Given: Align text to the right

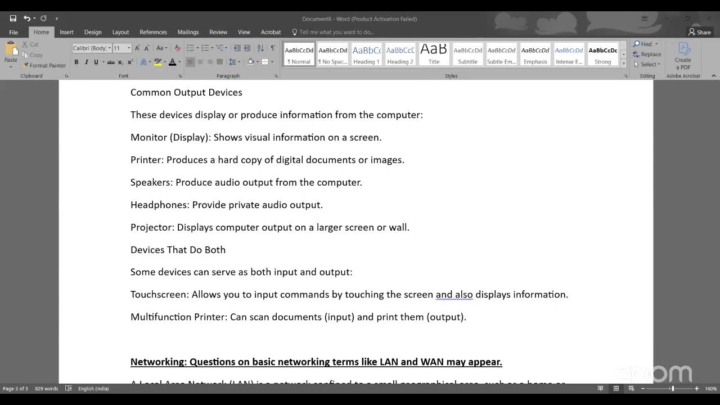Looking at the screenshot, I should pos(210,62).
